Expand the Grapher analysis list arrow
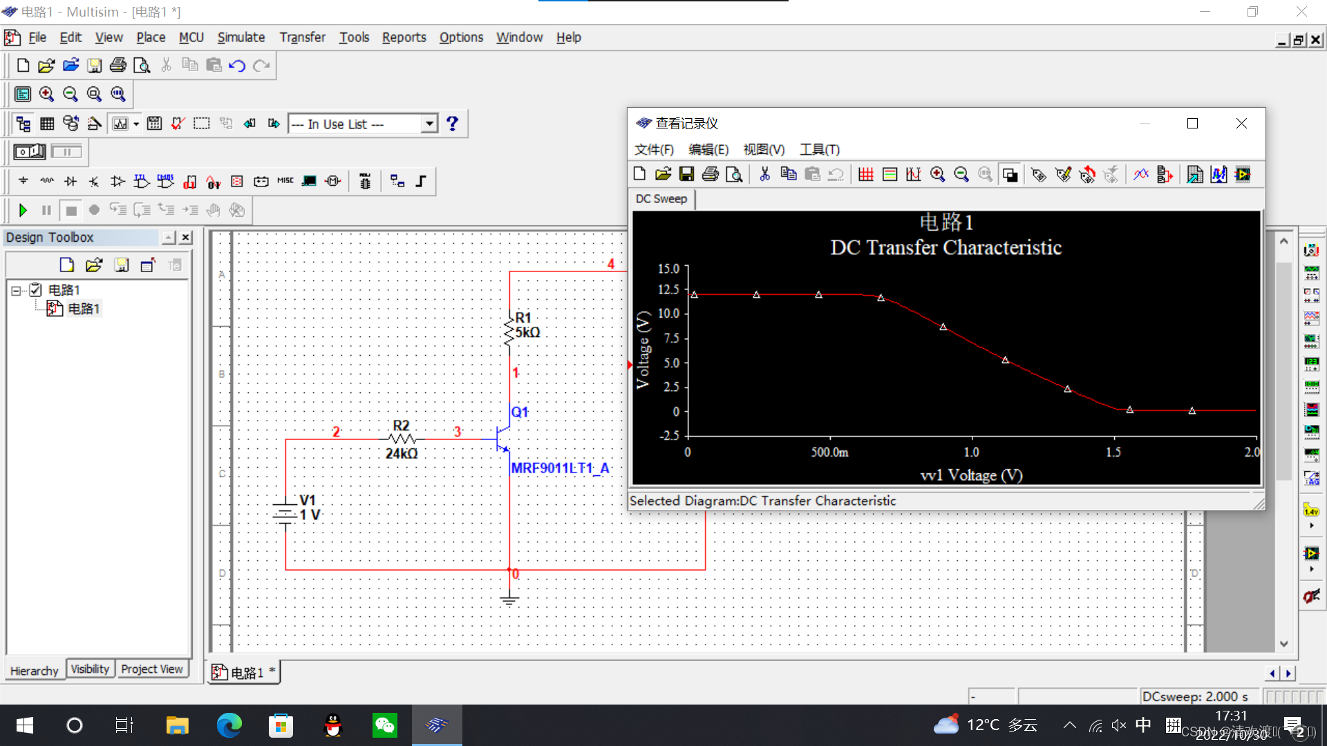 (136, 124)
